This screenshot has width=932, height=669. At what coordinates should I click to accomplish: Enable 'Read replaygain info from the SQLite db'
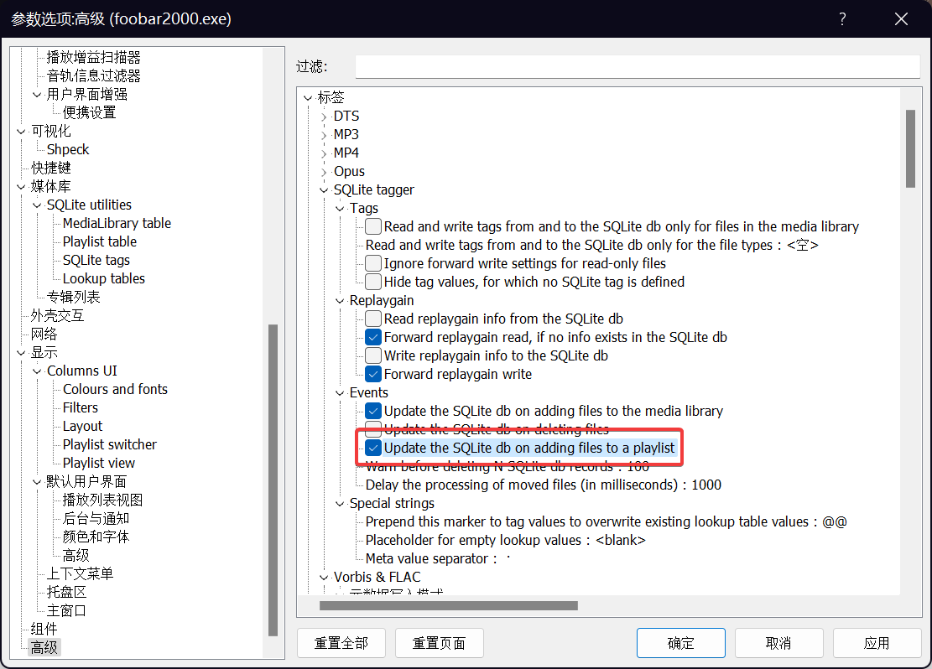tap(373, 319)
